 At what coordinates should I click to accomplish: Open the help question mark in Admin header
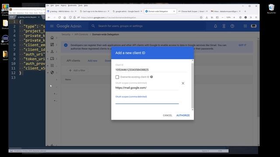[x=232, y=26]
